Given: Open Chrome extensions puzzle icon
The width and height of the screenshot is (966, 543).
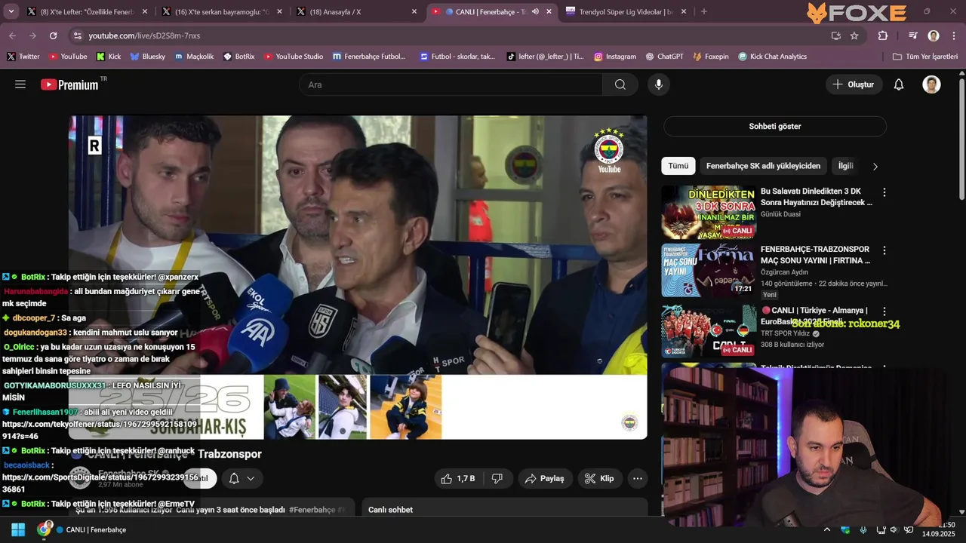Looking at the screenshot, I should (x=883, y=35).
